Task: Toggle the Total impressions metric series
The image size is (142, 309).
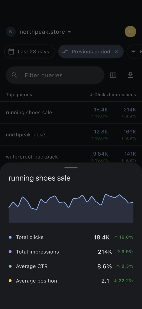Action: coord(71,252)
